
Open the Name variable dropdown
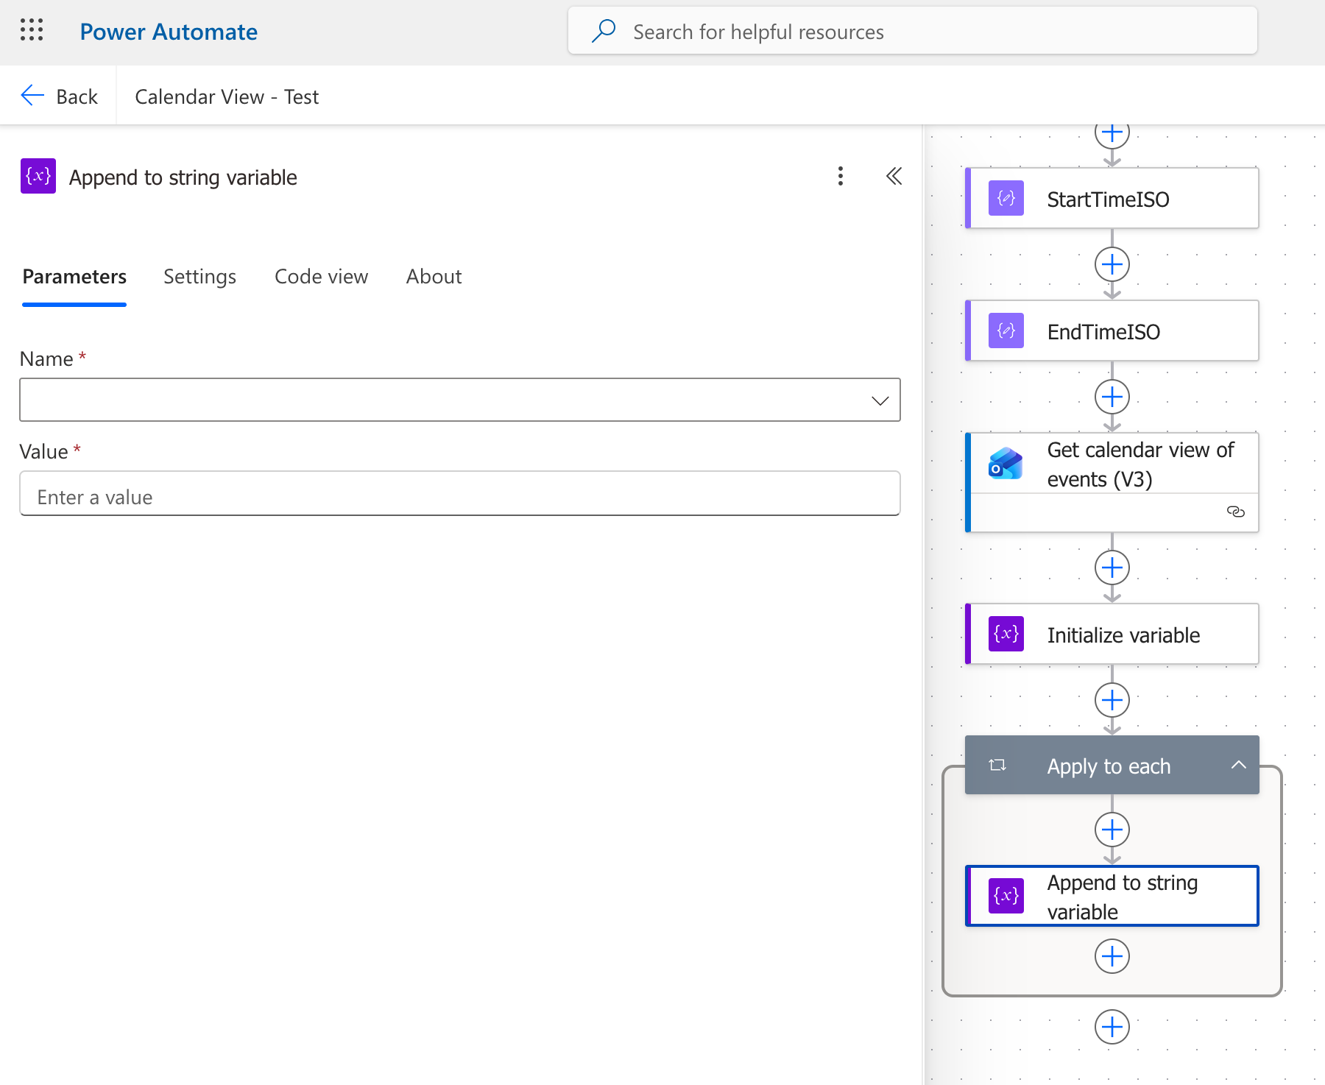click(x=460, y=400)
